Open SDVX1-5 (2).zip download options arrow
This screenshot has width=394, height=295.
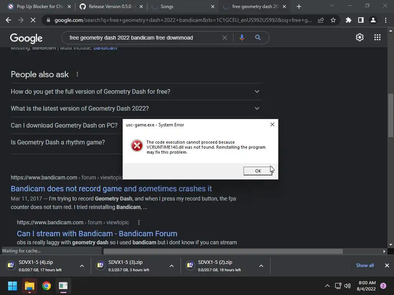click(261, 266)
